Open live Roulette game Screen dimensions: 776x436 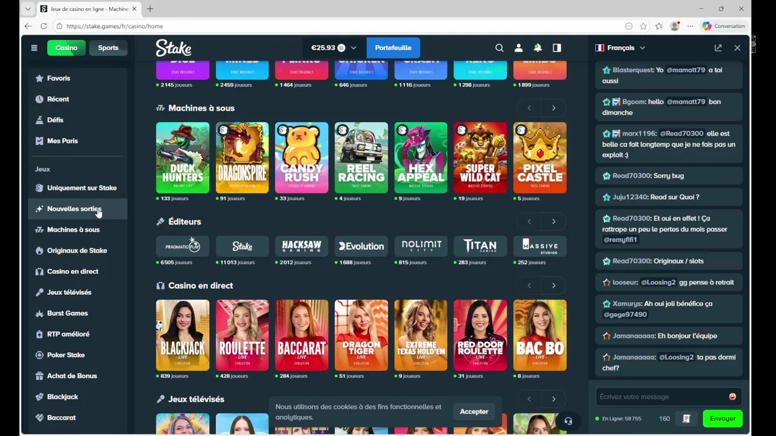242,335
